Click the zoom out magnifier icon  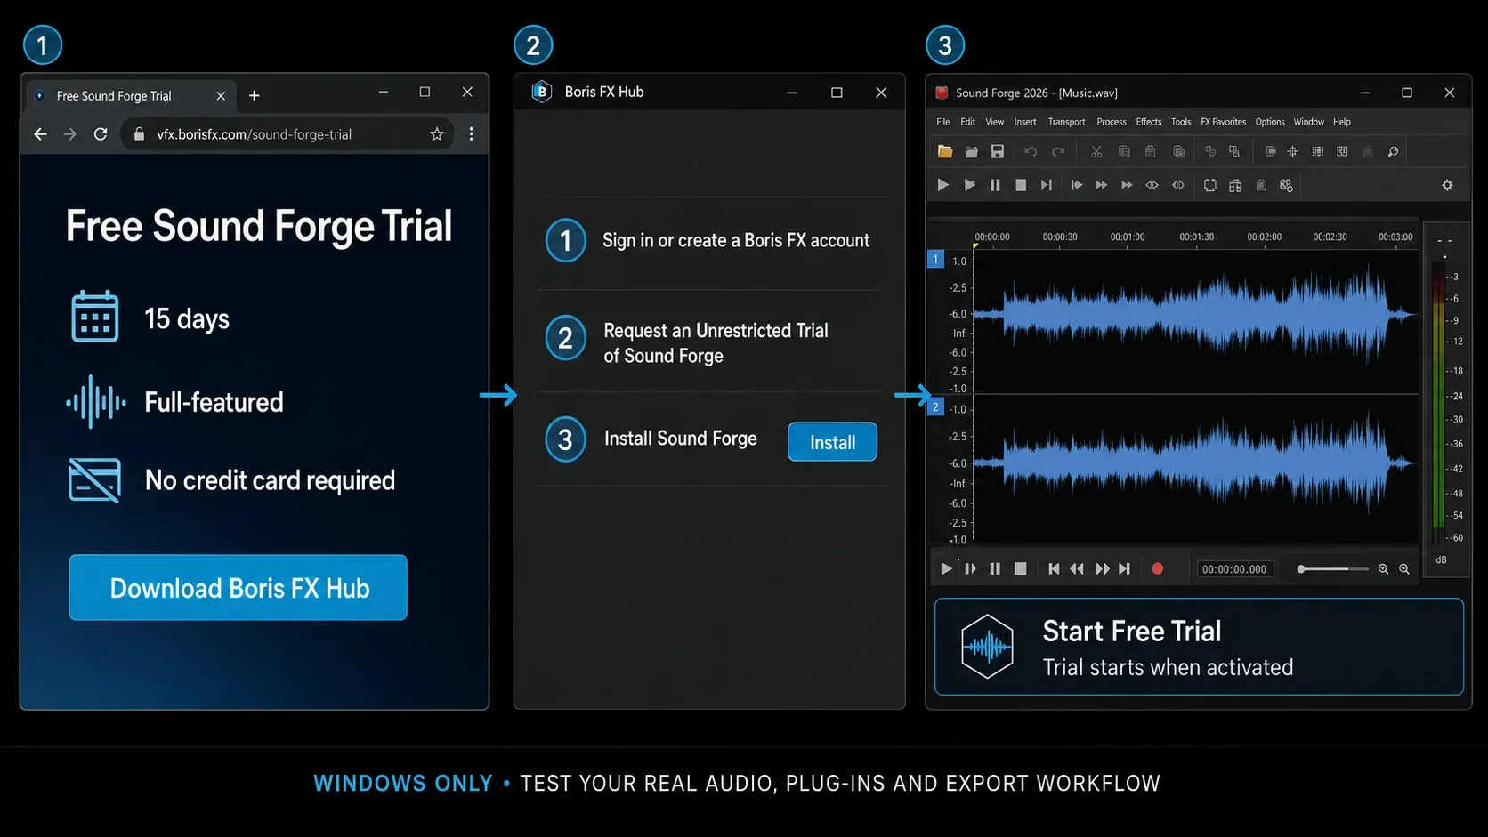click(x=1404, y=569)
